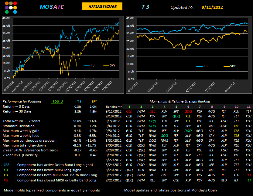Image resolution: width=253 pixels, height=196 pixels.
Task: Click the 9/20/2010 axis label on left chart
Action: (x=9, y=86)
